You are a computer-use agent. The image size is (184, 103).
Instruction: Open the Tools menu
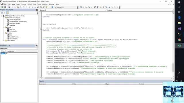point(39,4)
